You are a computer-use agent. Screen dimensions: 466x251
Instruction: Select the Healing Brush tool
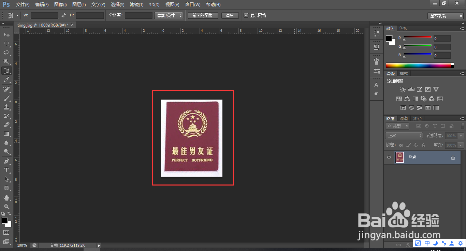pos(6,89)
